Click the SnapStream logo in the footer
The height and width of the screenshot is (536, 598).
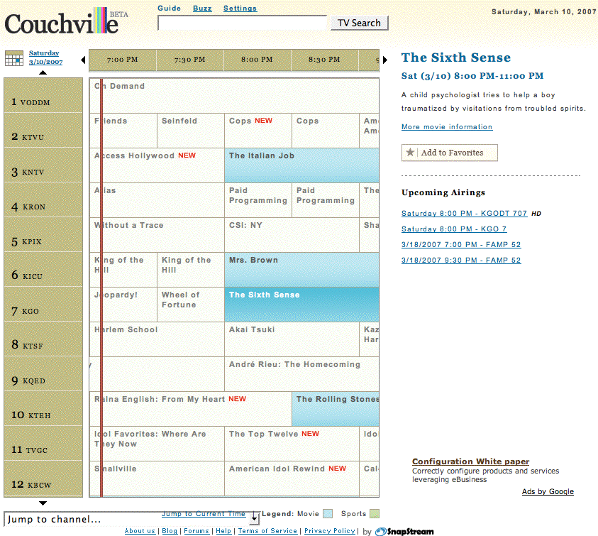[404, 531]
